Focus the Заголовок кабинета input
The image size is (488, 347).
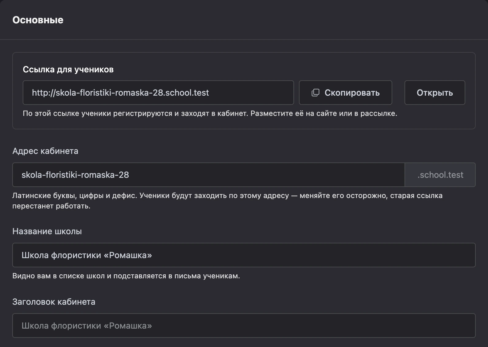244,326
